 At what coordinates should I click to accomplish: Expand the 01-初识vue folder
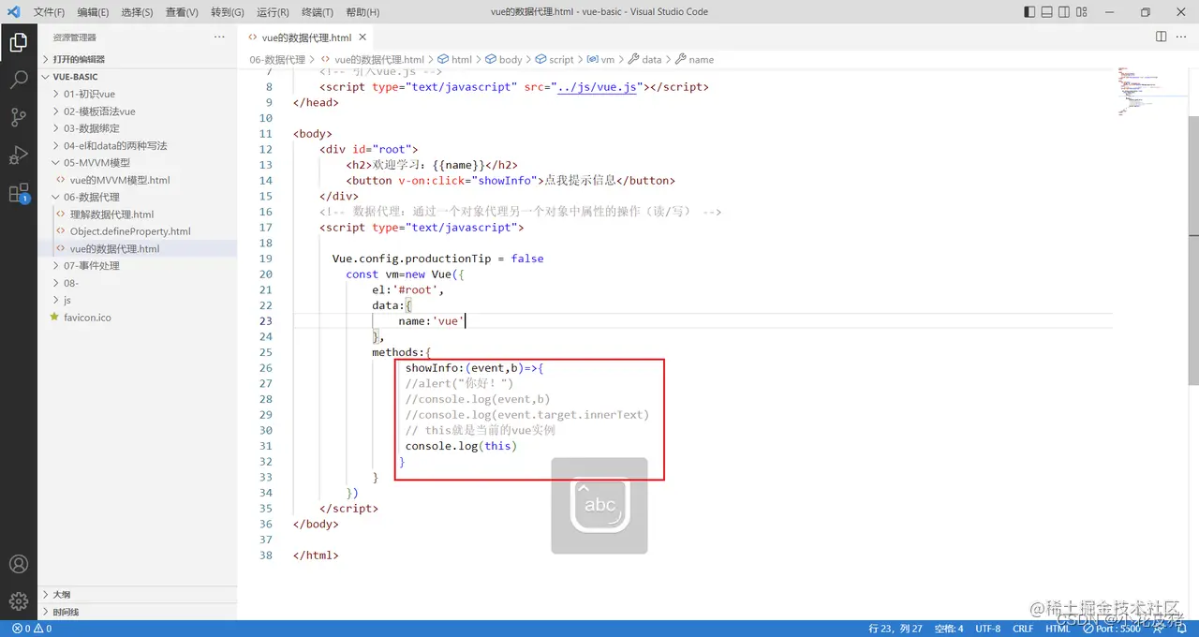click(x=138, y=94)
